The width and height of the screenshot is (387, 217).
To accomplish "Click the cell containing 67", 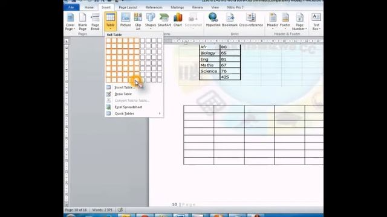I will click(x=230, y=65).
